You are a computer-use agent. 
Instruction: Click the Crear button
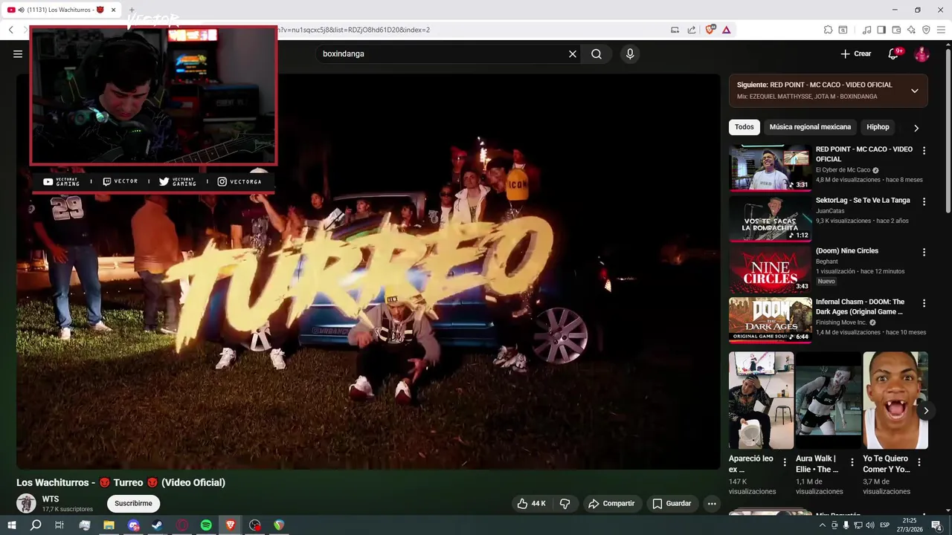[x=856, y=53]
